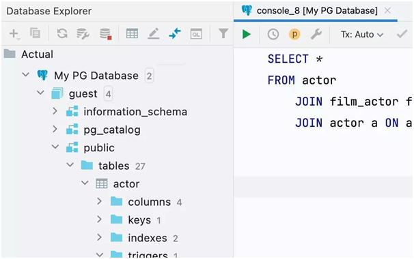Select the public schema label
Screen dimensions: 414x259
(x=99, y=148)
